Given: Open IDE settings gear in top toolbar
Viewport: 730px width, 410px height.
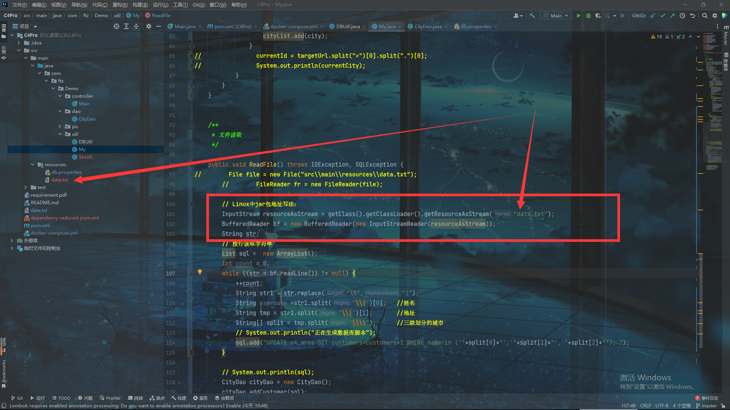Looking at the screenshot, I should coord(715,16).
